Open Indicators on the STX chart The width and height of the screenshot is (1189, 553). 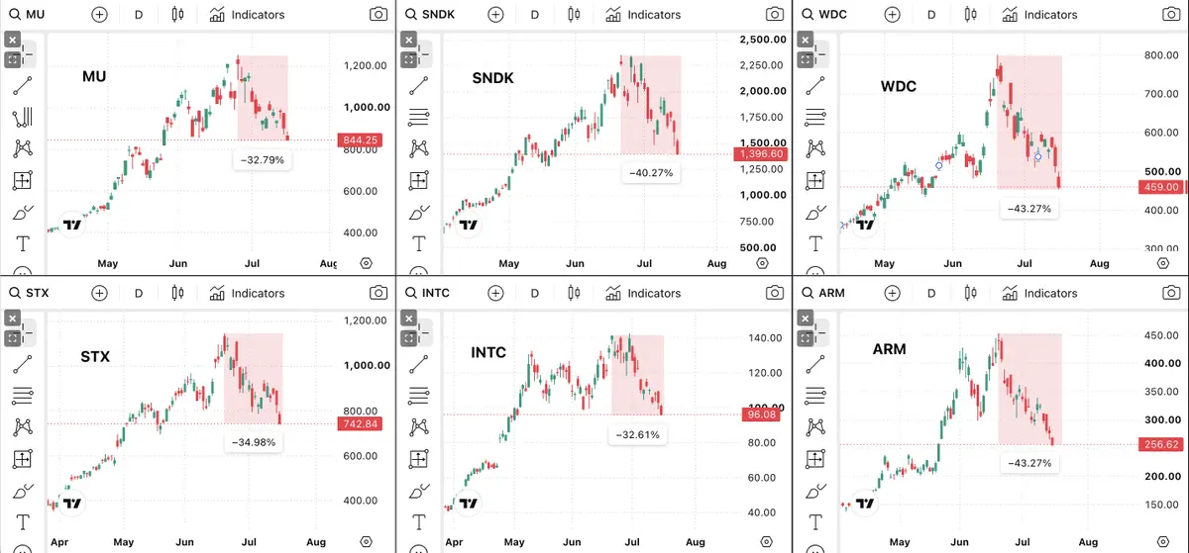(x=246, y=293)
